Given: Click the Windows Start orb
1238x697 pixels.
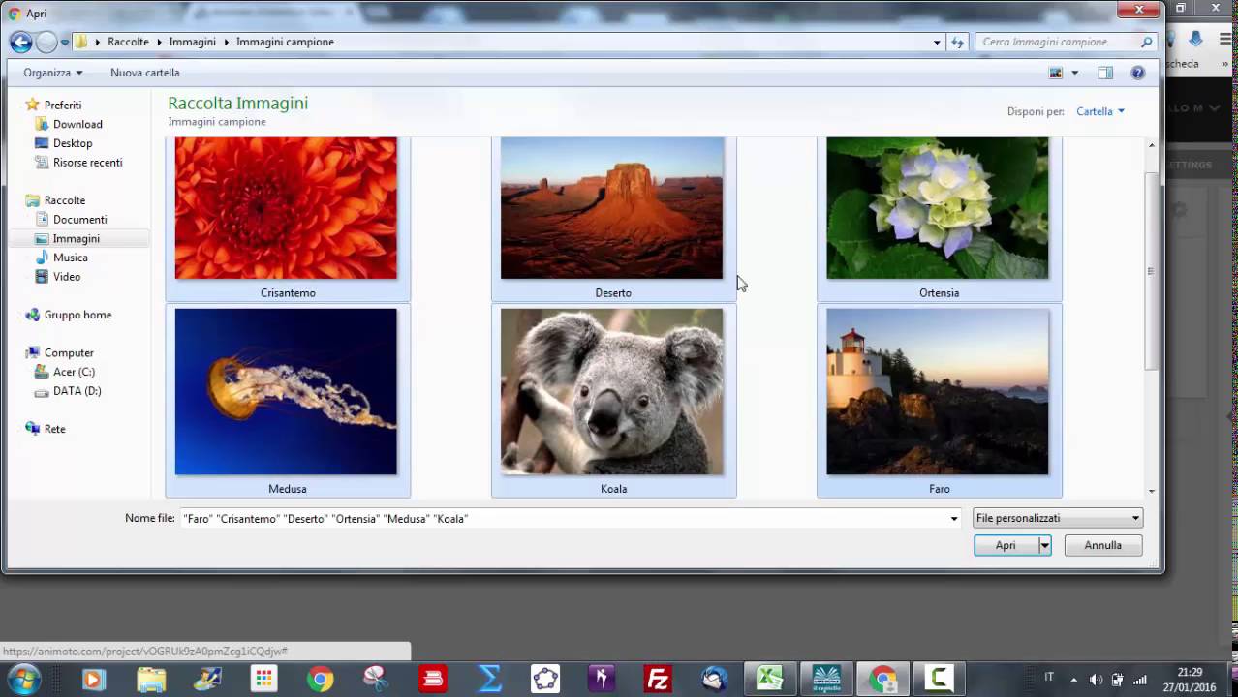Looking at the screenshot, I should click(x=23, y=679).
